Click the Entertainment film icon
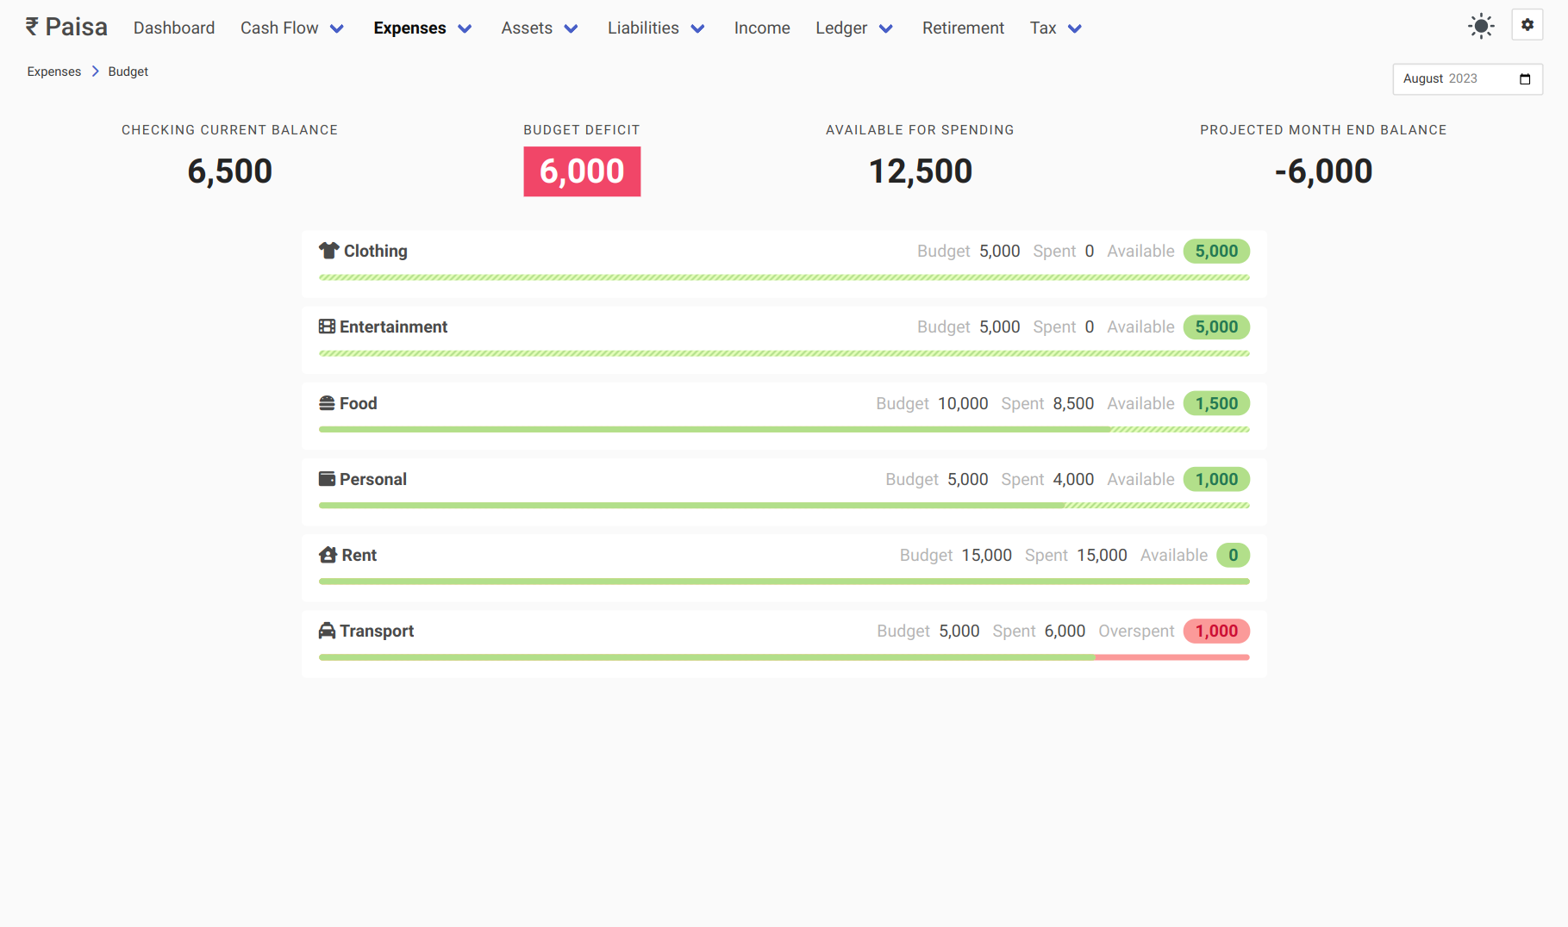Viewport: 1568px width, 927px height. click(x=327, y=327)
